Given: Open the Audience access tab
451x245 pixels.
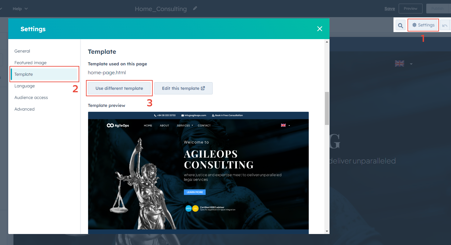Looking at the screenshot, I should [x=31, y=97].
